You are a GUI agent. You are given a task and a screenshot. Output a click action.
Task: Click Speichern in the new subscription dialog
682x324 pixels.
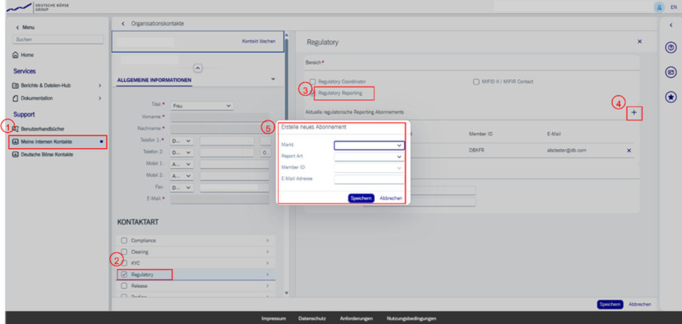(361, 198)
